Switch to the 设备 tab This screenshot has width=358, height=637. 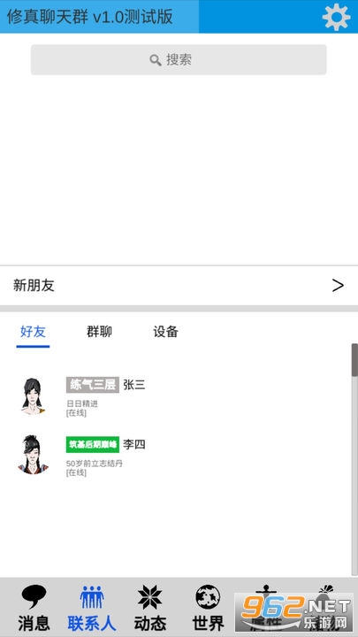point(165,332)
